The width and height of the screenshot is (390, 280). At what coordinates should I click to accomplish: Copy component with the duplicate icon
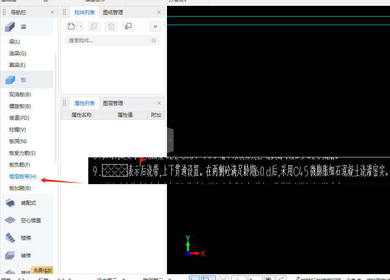(x=94, y=26)
